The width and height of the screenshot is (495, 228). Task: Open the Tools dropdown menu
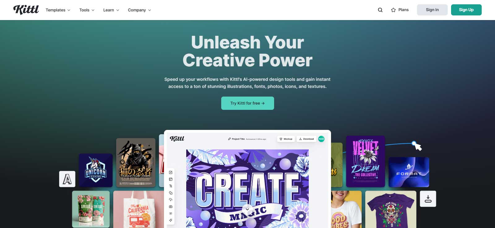click(x=87, y=10)
